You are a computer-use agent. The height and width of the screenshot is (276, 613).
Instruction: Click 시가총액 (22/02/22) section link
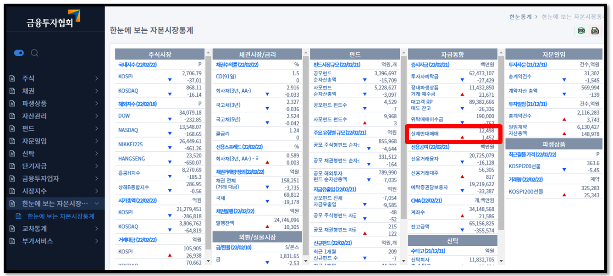(138, 200)
